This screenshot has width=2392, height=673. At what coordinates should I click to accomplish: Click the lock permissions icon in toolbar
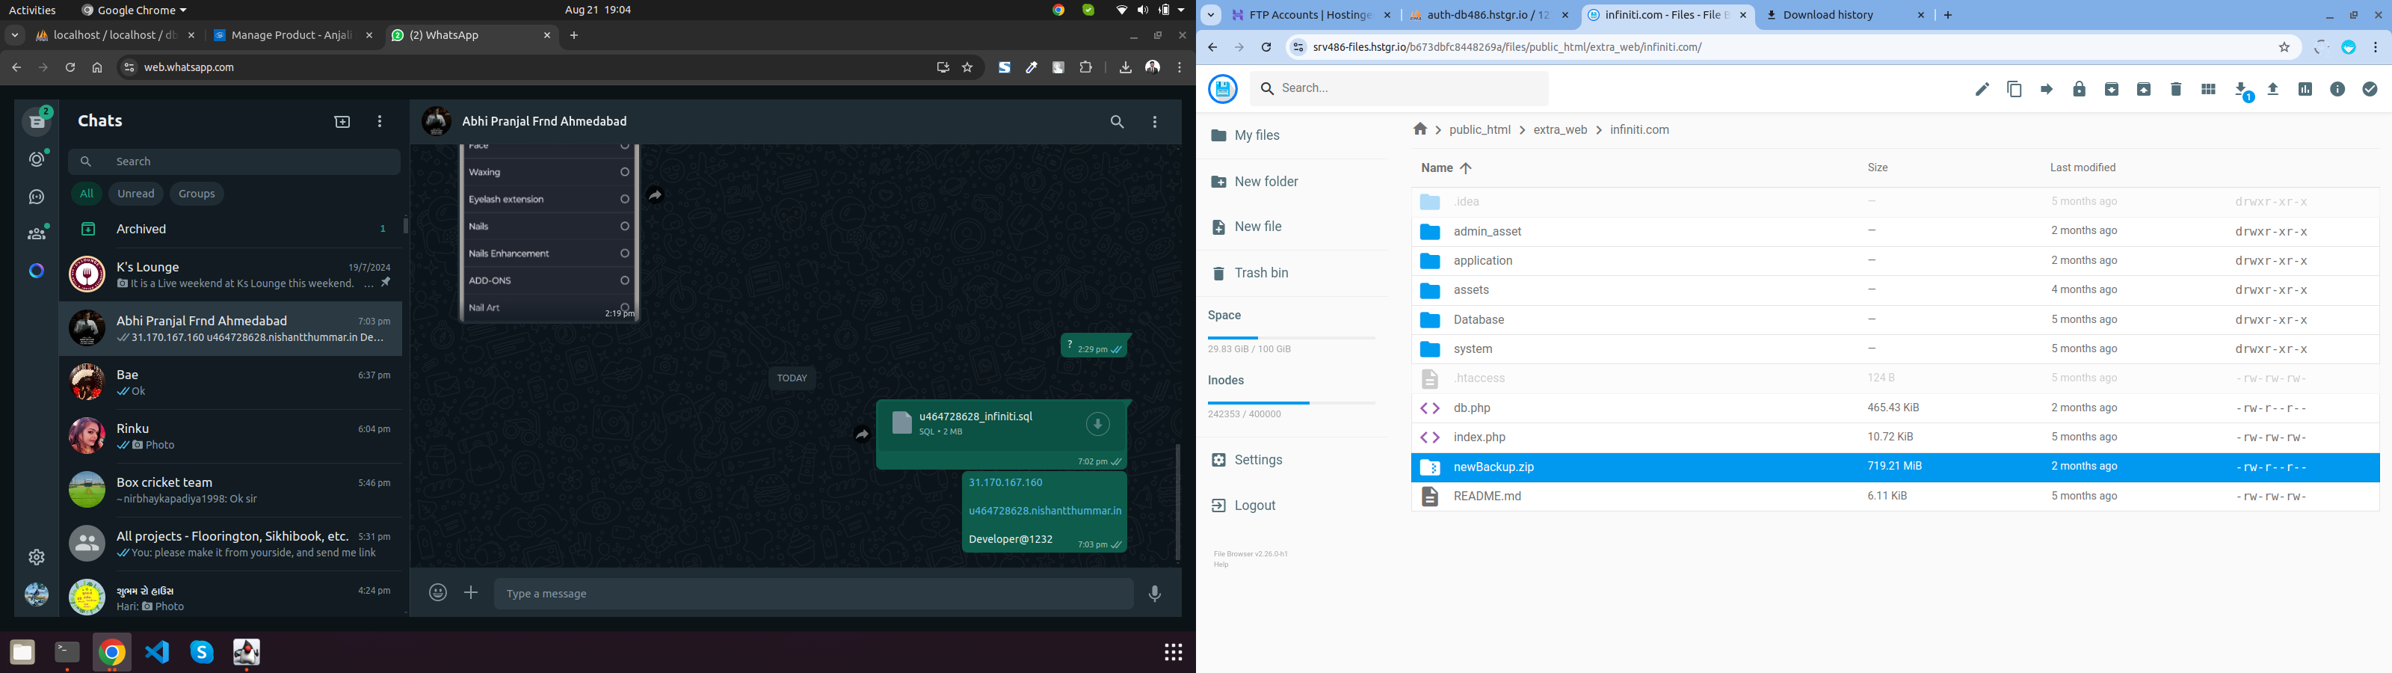pyautogui.click(x=2079, y=89)
